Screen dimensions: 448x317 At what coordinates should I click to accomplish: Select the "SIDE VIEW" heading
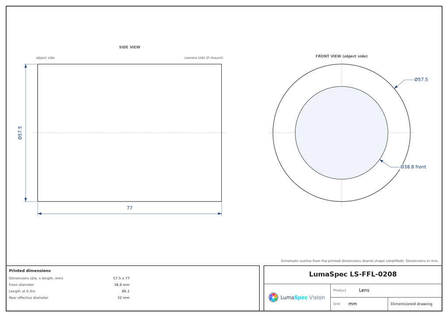pyautogui.click(x=129, y=47)
